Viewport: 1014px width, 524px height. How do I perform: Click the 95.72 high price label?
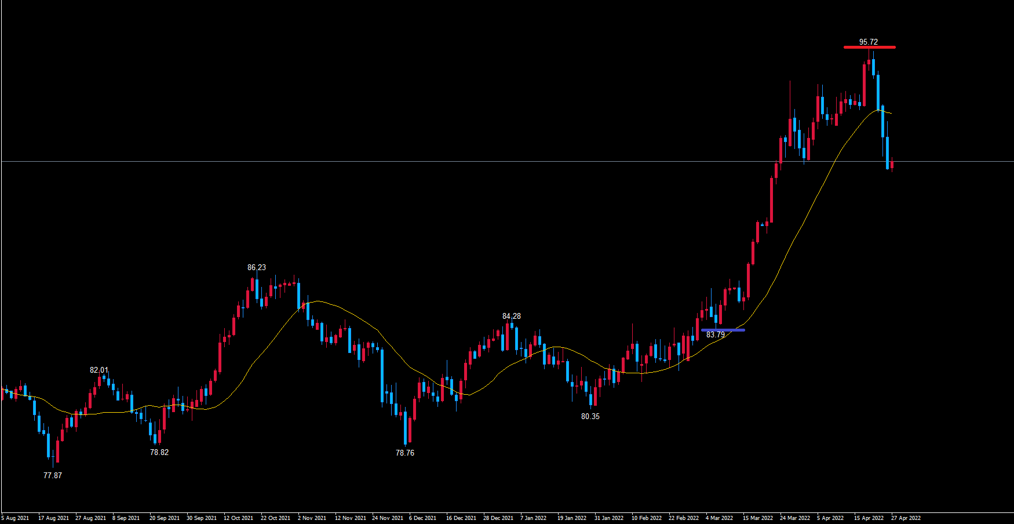[x=868, y=42]
